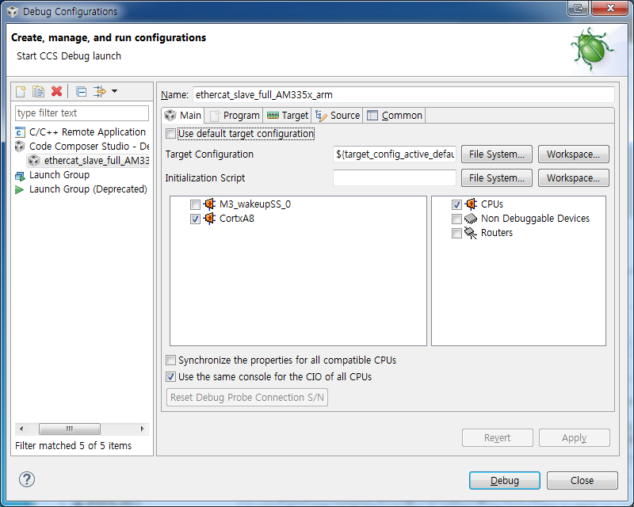This screenshot has width=634, height=507.
Task: Click the Name text field
Action: coord(403,94)
